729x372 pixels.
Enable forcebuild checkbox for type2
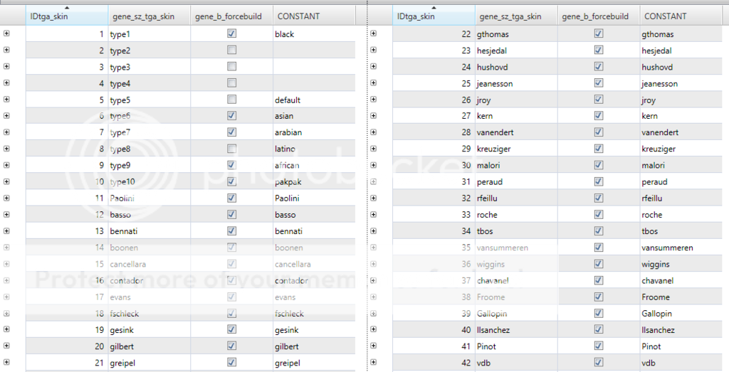[232, 51]
